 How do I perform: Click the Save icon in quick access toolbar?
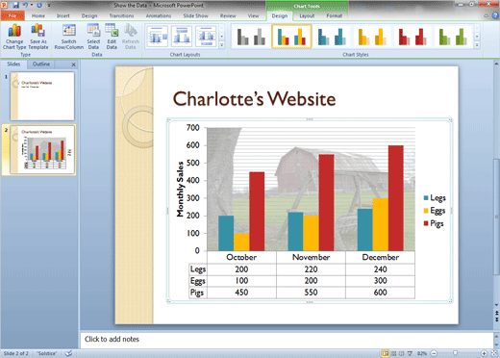[x=15, y=5]
